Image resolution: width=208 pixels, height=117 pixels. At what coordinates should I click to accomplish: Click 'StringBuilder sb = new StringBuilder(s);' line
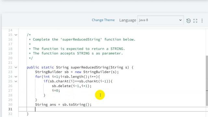77,72
